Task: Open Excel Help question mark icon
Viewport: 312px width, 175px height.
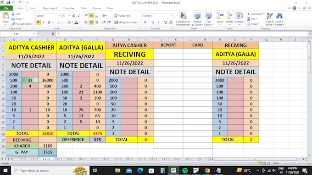Action: pyautogui.click(x=294, y=8)
